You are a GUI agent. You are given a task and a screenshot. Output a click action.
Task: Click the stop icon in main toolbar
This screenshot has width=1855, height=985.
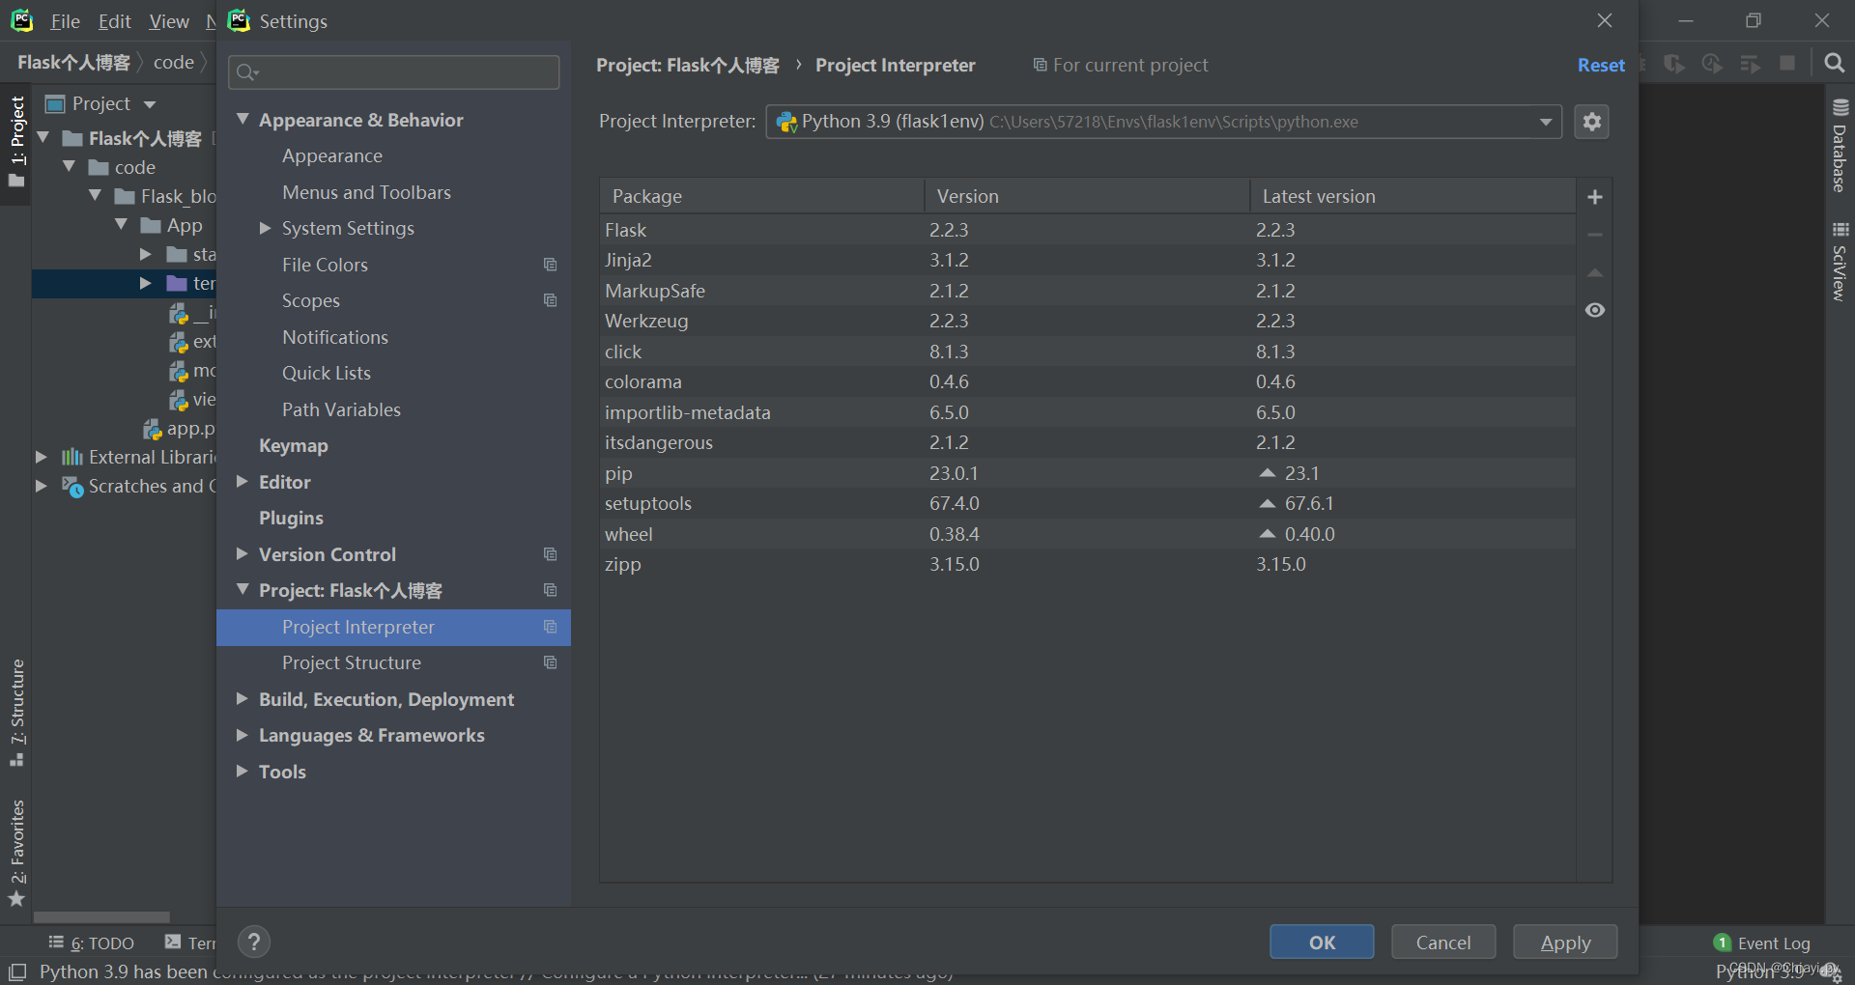(x=1787, y=64)
